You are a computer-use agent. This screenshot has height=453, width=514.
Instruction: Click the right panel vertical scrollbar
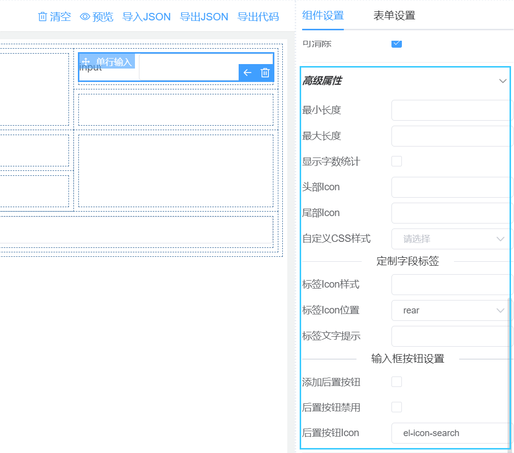[x=510, y=373]
